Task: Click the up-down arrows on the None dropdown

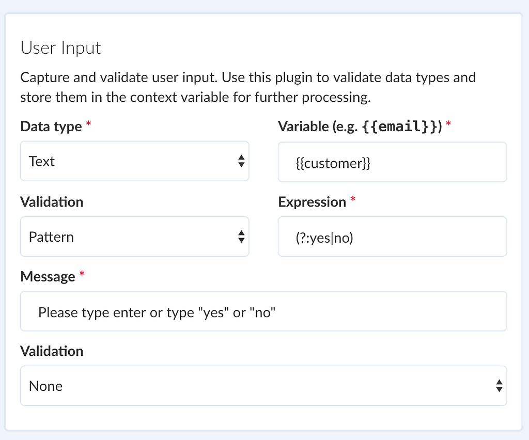Action: click(x=499, y=386)
